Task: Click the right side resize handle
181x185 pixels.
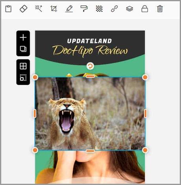Action: (146, 114)
